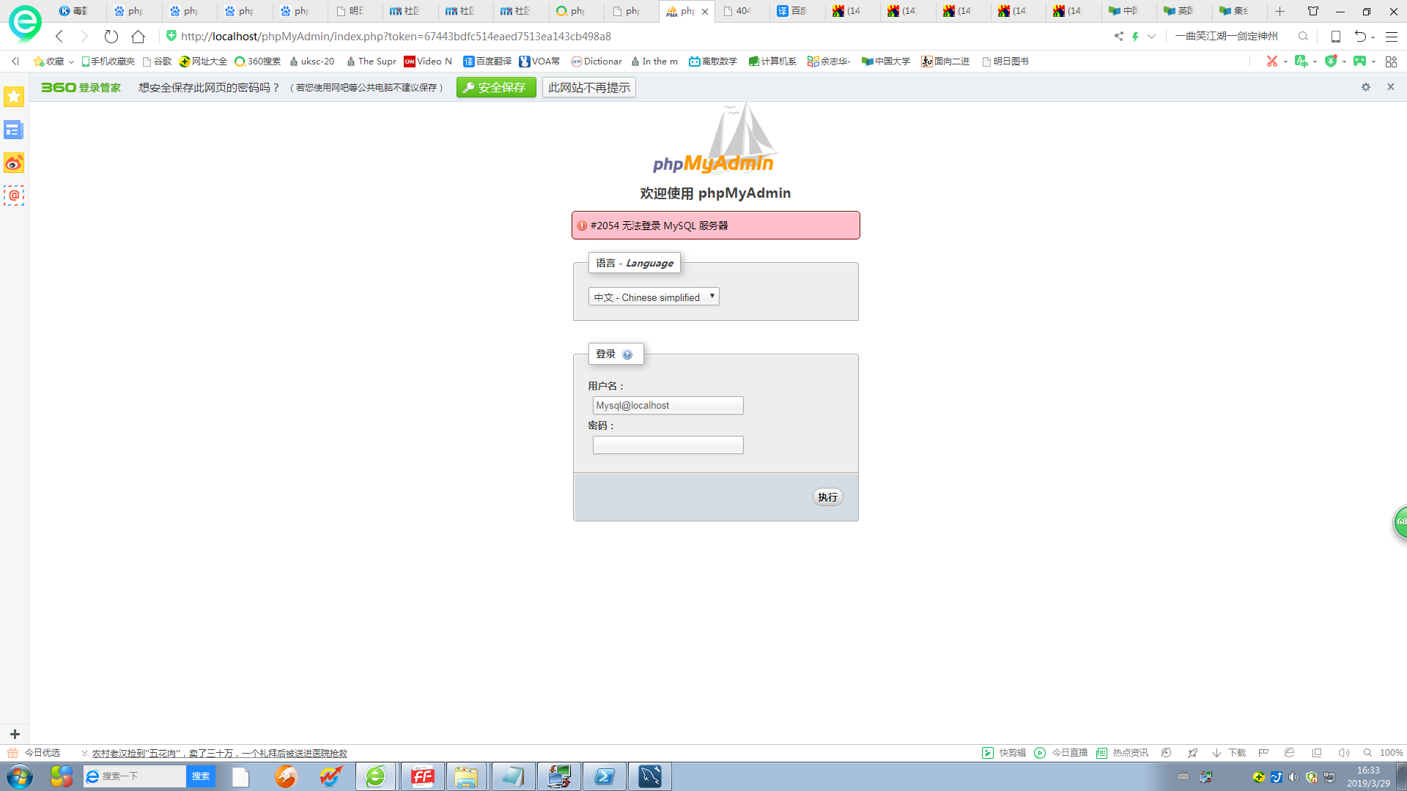Switch to the 百度 translate tab

click(x=796, y=11)
